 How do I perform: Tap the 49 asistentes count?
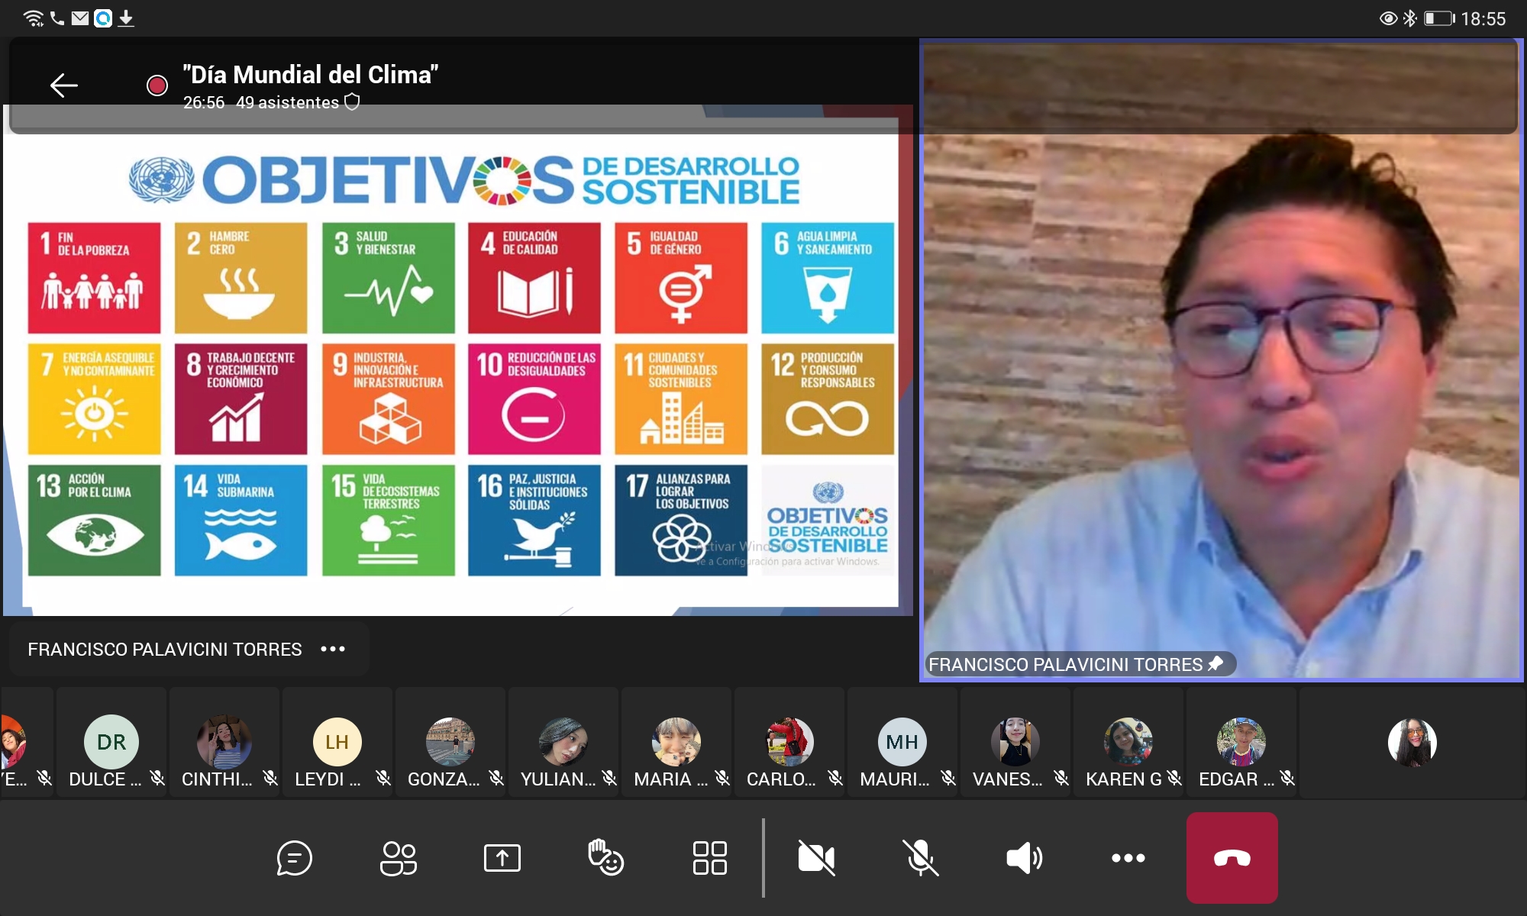click(x=287, y=102)
